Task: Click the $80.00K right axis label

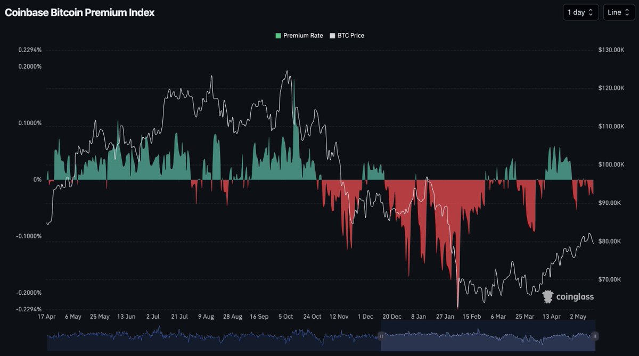Action: (609, 242)
